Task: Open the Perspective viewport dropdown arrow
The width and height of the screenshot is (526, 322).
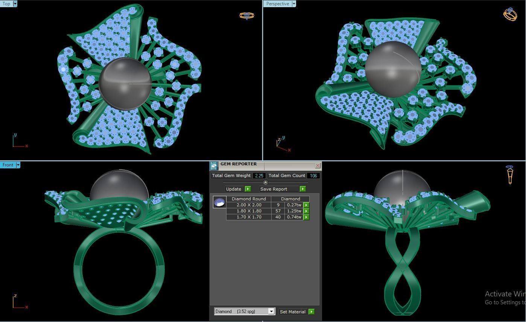Action: coord(294,4)
